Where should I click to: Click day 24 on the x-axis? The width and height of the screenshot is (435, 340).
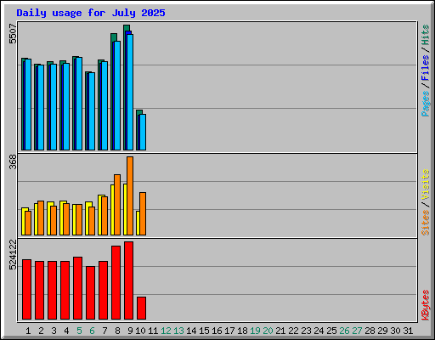pyautogui.click(x=319, y=331)
